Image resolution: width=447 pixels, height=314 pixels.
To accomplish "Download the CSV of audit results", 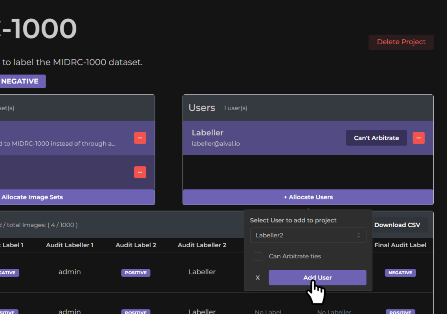I will tap(398, 225).
